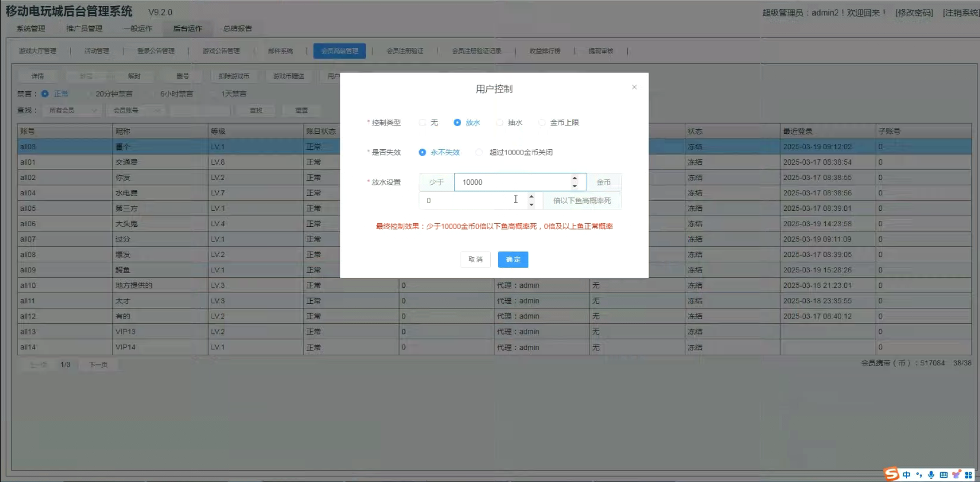The height and width of the screenshot is (482, 980).
Task: Select the 无 control type radio button
Action: tap(423, 123)
